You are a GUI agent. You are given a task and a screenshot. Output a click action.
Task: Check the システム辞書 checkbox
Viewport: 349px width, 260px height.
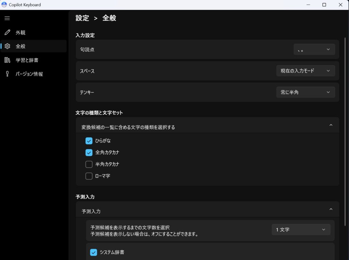[94, 252]
